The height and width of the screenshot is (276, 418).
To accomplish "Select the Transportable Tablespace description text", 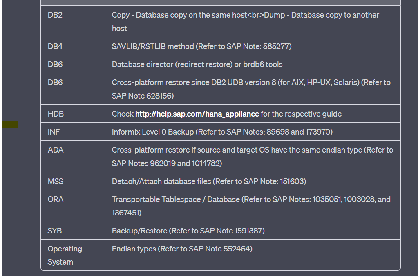I will coord(251,206).
